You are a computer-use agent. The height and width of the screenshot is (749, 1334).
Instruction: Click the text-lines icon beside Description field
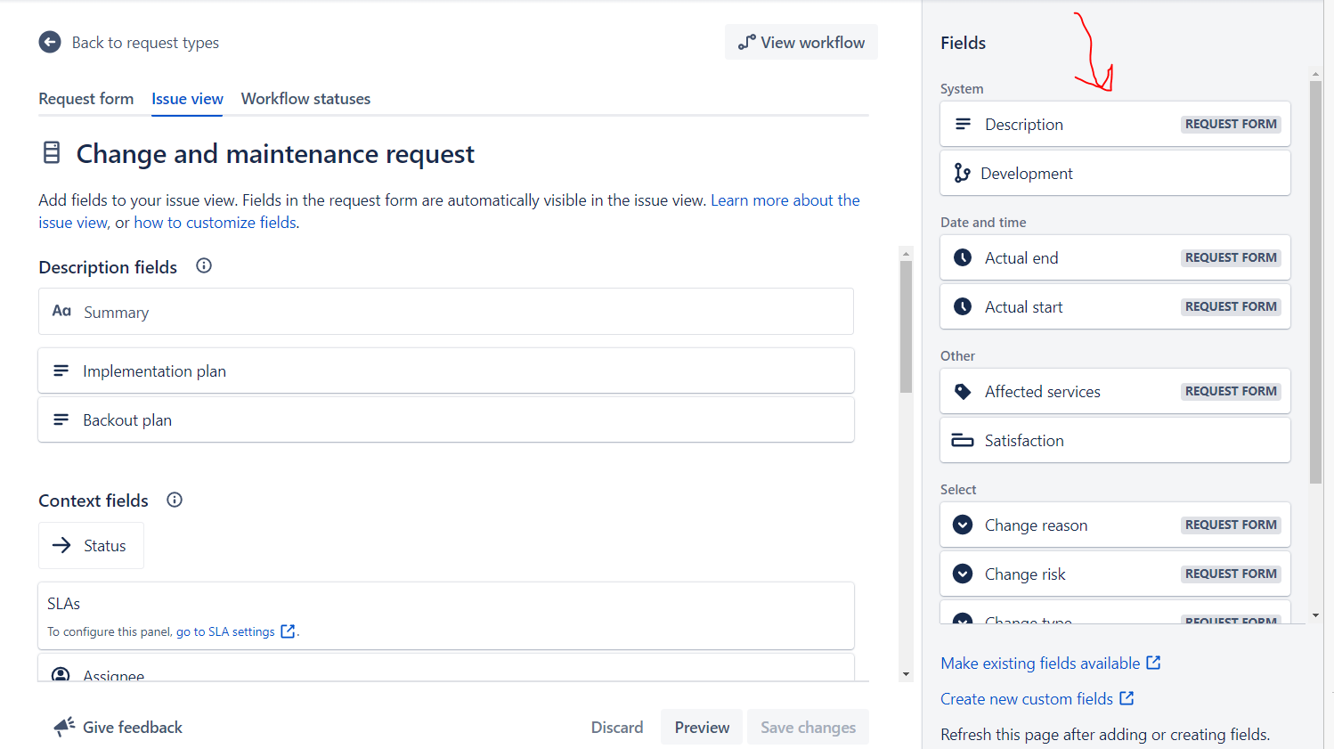pos(963,124)
